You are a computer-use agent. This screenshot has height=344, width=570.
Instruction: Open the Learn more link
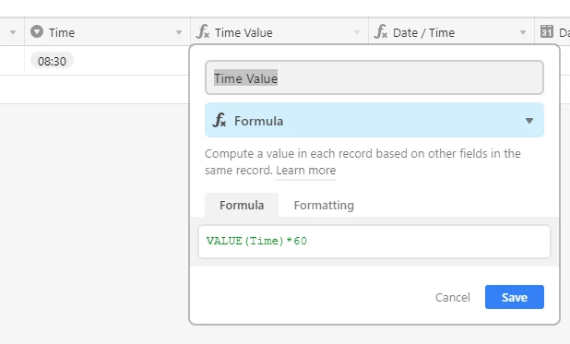click(305, 171)
